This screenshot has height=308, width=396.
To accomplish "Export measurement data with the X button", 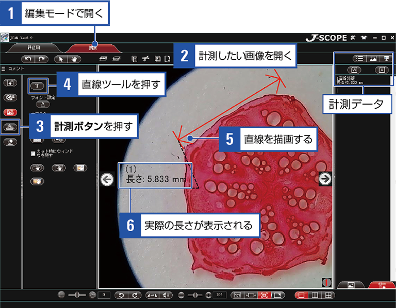I will point(380,70).
